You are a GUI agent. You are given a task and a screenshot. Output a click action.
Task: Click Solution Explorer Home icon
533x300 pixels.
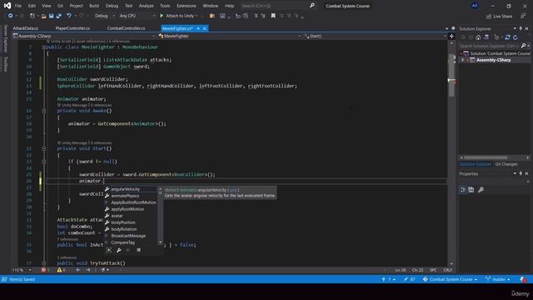(478, 37)
